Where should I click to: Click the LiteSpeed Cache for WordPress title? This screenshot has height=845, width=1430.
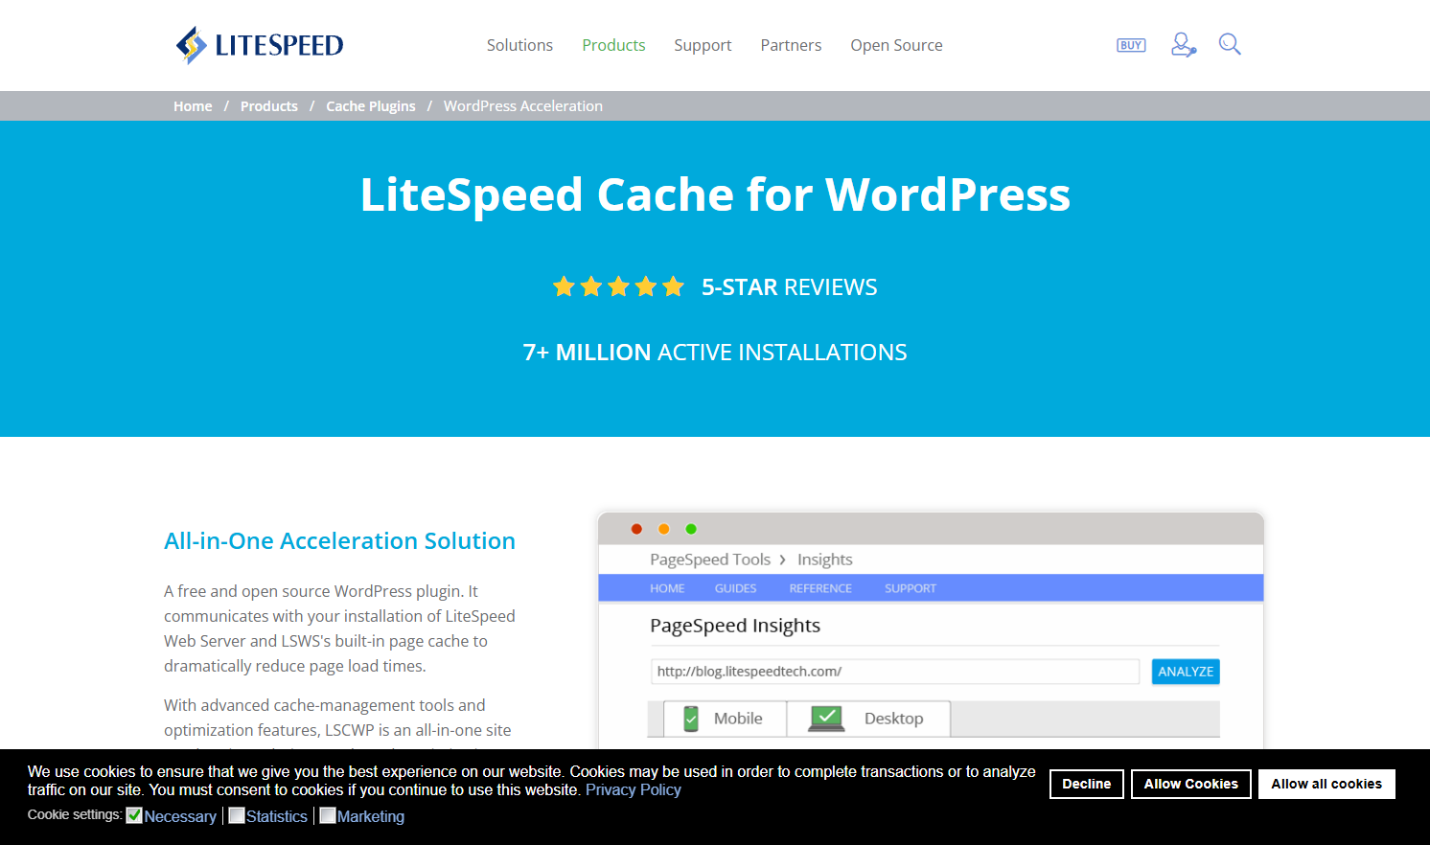tap(715, 194)
